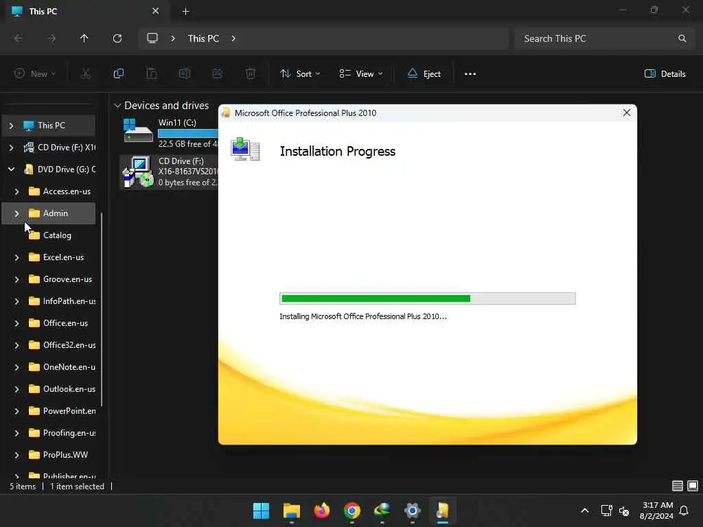
Task: Open the New dropdown menu
Action: coord(35,74)
